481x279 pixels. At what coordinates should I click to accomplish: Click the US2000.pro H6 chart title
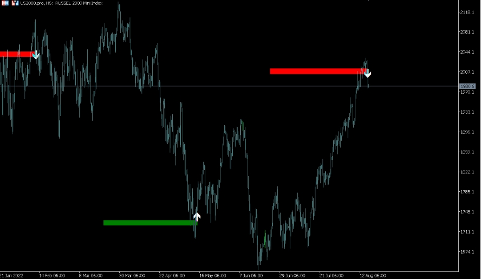(x=61, y=3)
